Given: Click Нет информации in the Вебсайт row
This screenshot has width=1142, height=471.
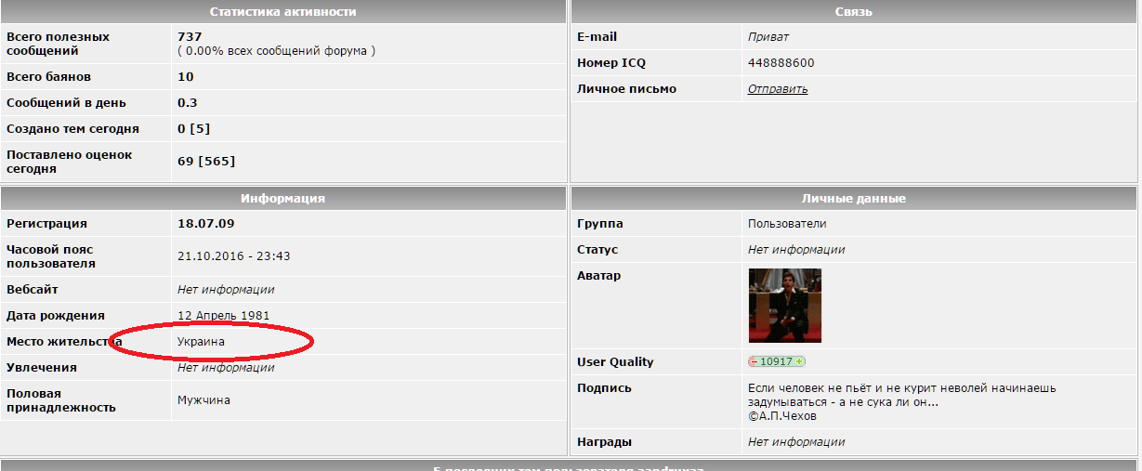Looking at the screenshot, I should (226, 290).
